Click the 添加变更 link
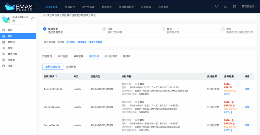 tap(71, 42)
